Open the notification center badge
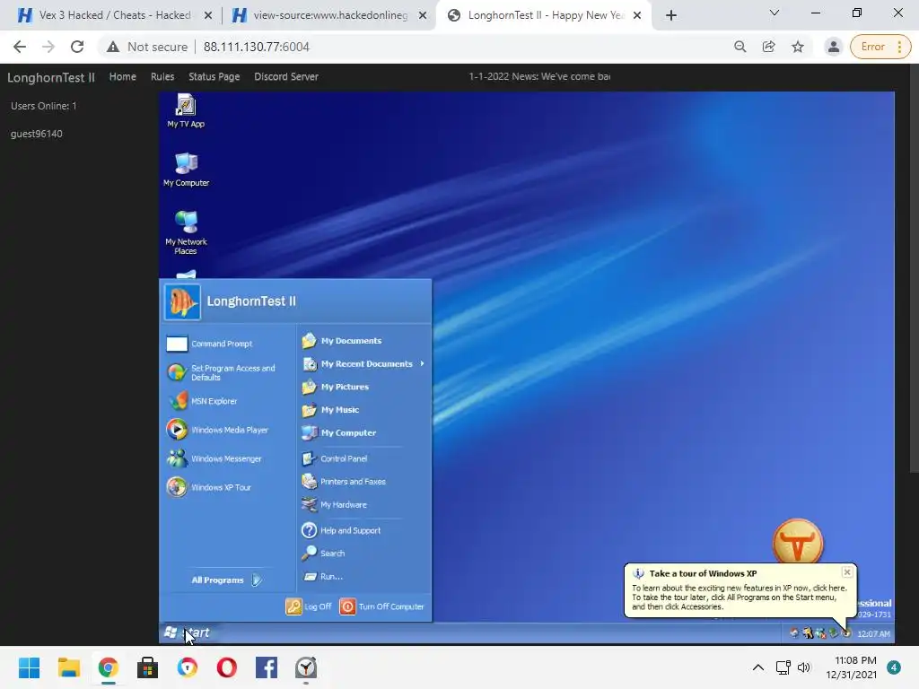The image size is (919, 689). coord(894,667)
